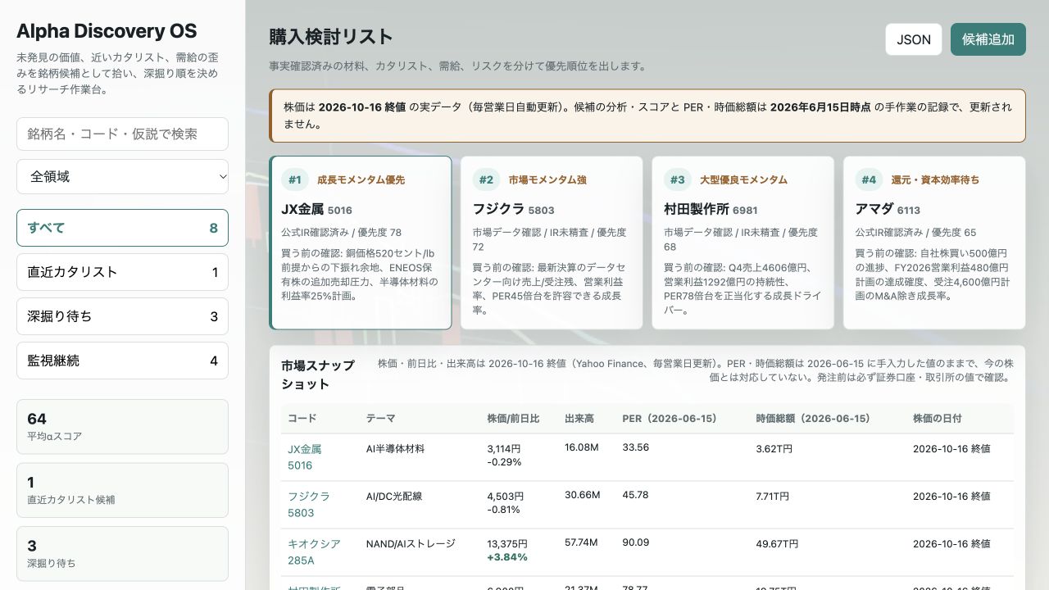Viewport: 1049px width, 590px height.
Task: Open the 全領域 domain dropdown
Action: (122, 176)
